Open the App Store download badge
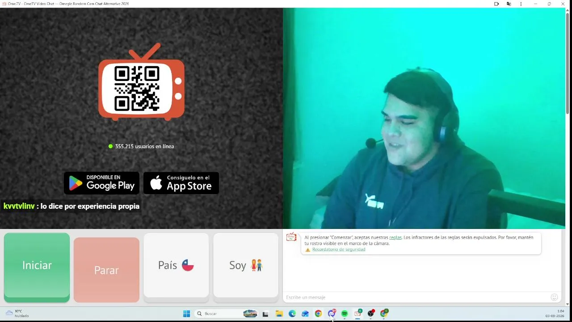Image resolution: width=572 pixels, height=322 pixels. click(181, 183)
